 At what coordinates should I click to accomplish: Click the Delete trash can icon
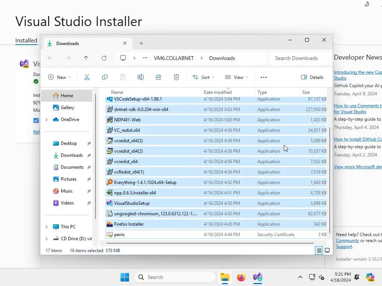176,77
